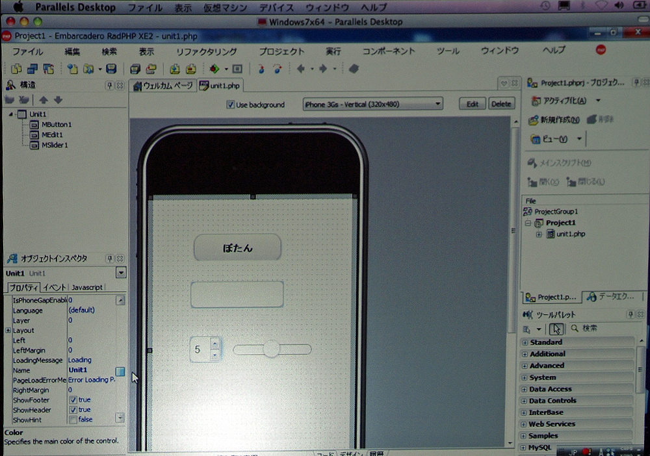The height and width of the screenshot is (456, 650).
Task: Expand the Layout property
Action: 8,330
